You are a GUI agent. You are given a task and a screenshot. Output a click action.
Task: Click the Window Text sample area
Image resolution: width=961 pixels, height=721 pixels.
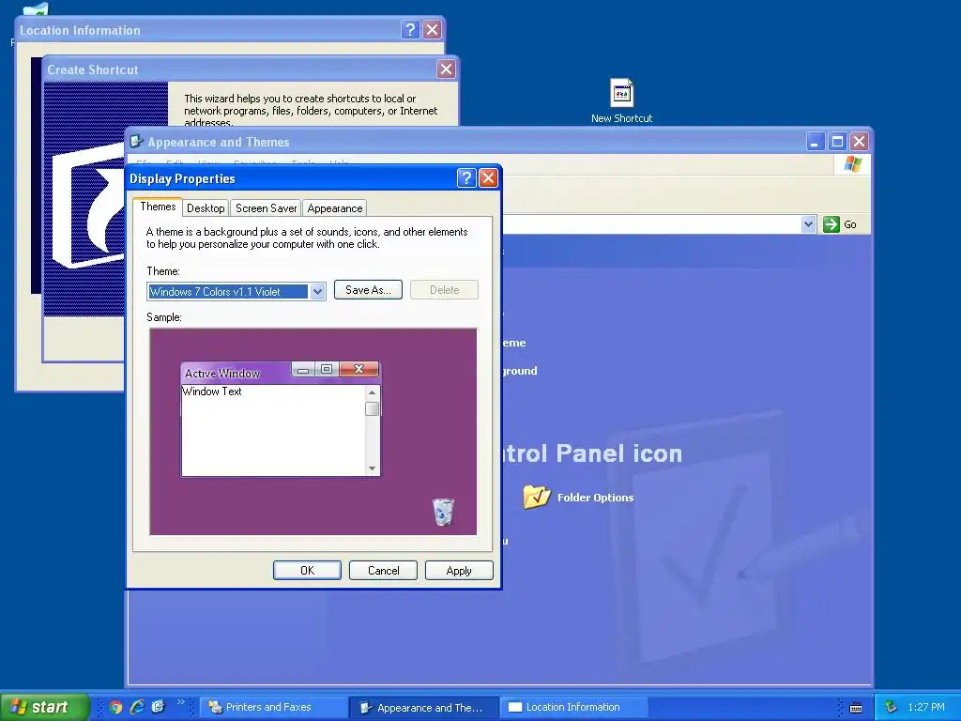(273, 430)
